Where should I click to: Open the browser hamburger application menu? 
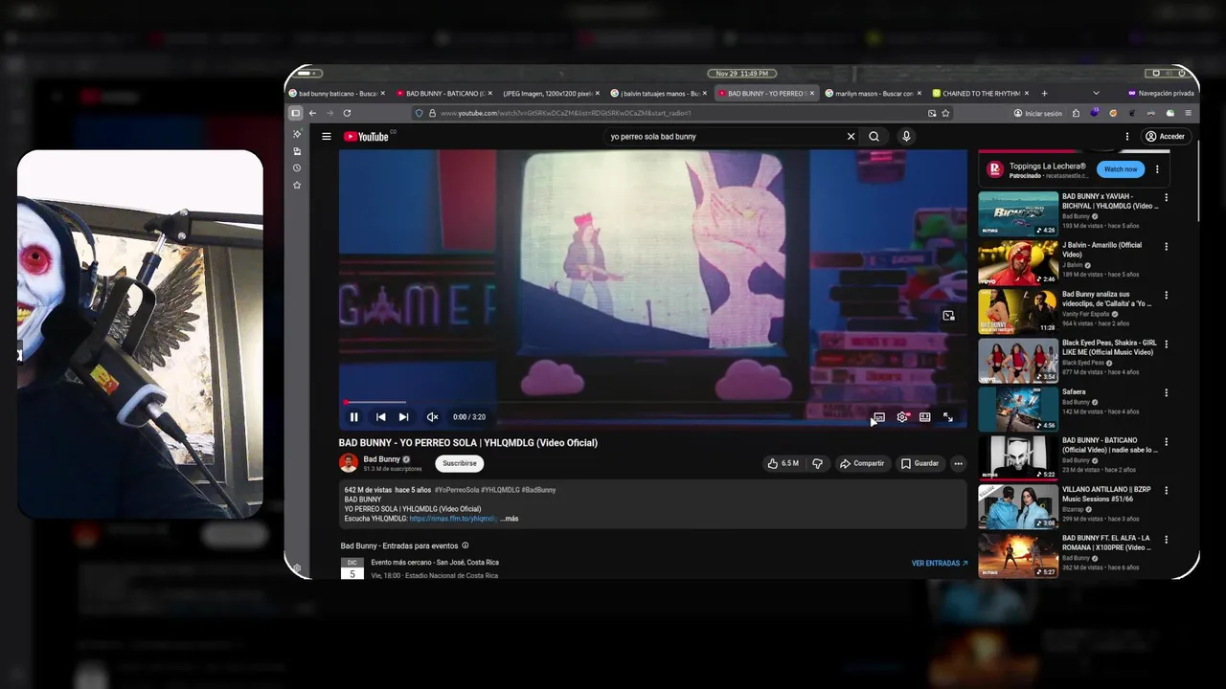pyautogui.click(x=1188, y=113)
